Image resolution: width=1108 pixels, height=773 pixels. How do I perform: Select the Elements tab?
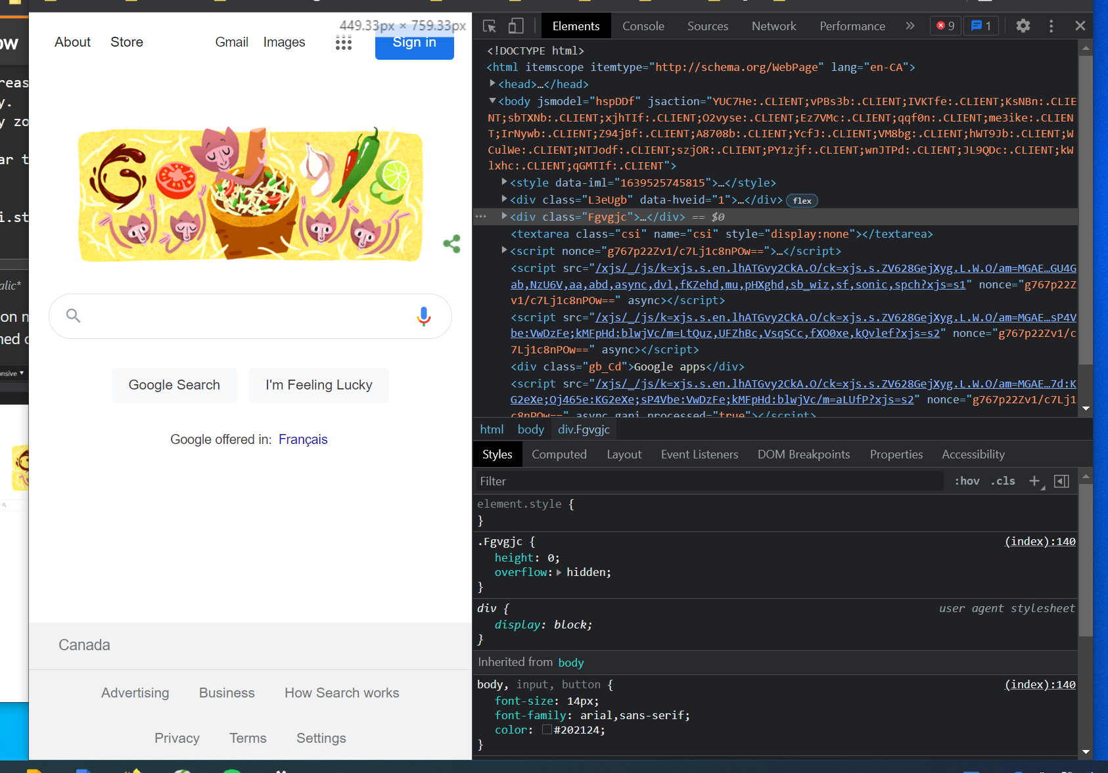point(576,26)
